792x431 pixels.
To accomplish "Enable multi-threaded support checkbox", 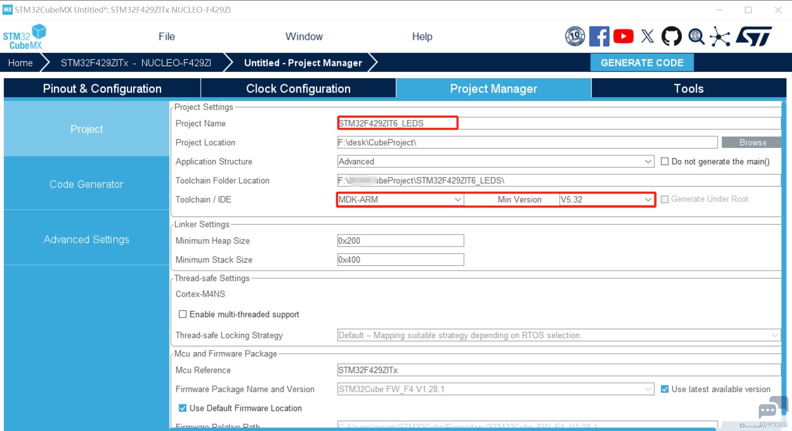I will click(x=183, y=314).
